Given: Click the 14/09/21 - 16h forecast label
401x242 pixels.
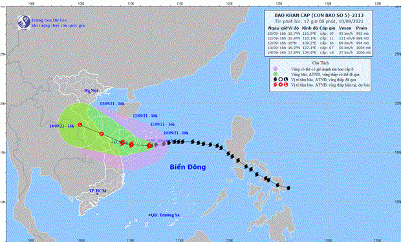Looking at the screenshot, I should [x=61, y=126].
